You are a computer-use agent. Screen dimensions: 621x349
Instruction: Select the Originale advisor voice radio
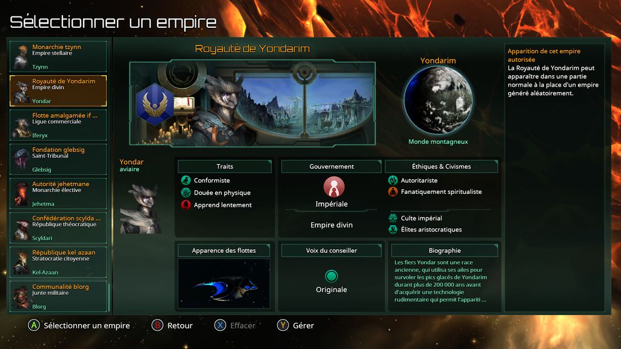pyautogui.click(x=332, y=276)
